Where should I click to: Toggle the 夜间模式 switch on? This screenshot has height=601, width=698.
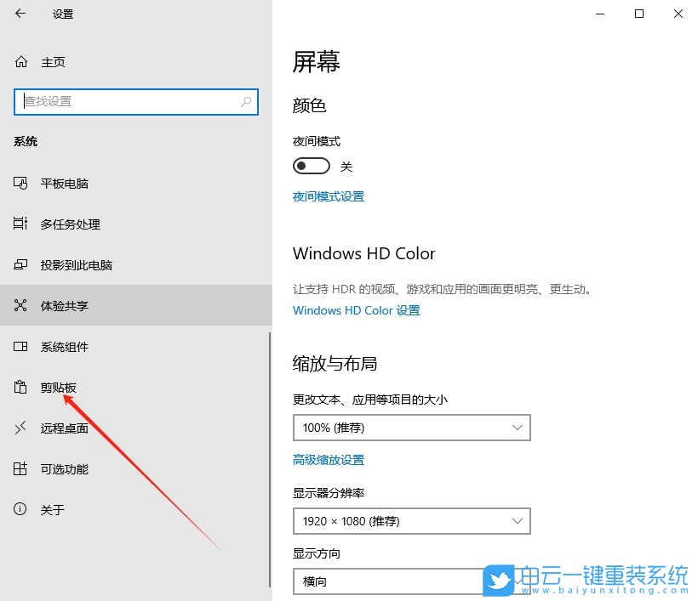coord(311,165)
